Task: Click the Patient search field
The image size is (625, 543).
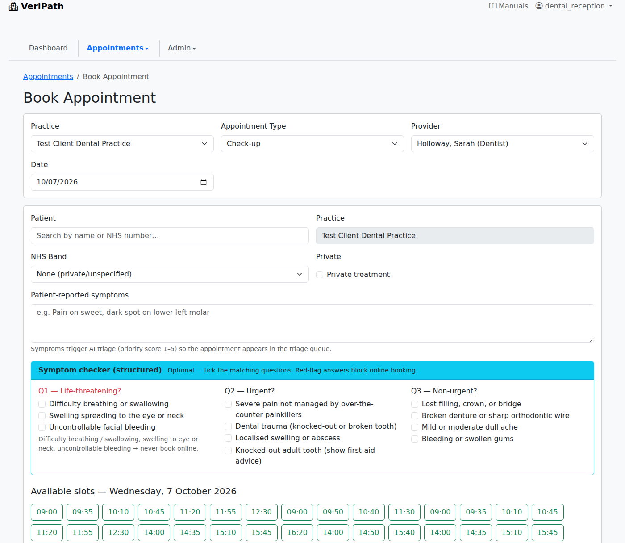Action: (170, 236)
